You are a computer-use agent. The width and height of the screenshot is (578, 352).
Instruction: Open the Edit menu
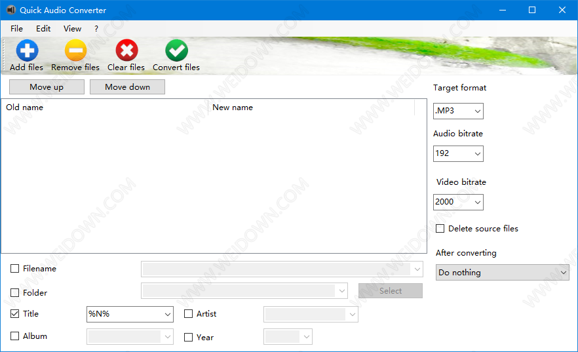[x=43, y=29]
